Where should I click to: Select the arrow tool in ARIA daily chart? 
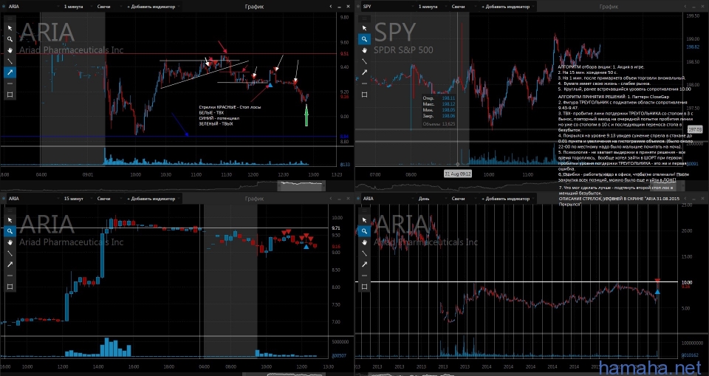click(x=364, y=264)
